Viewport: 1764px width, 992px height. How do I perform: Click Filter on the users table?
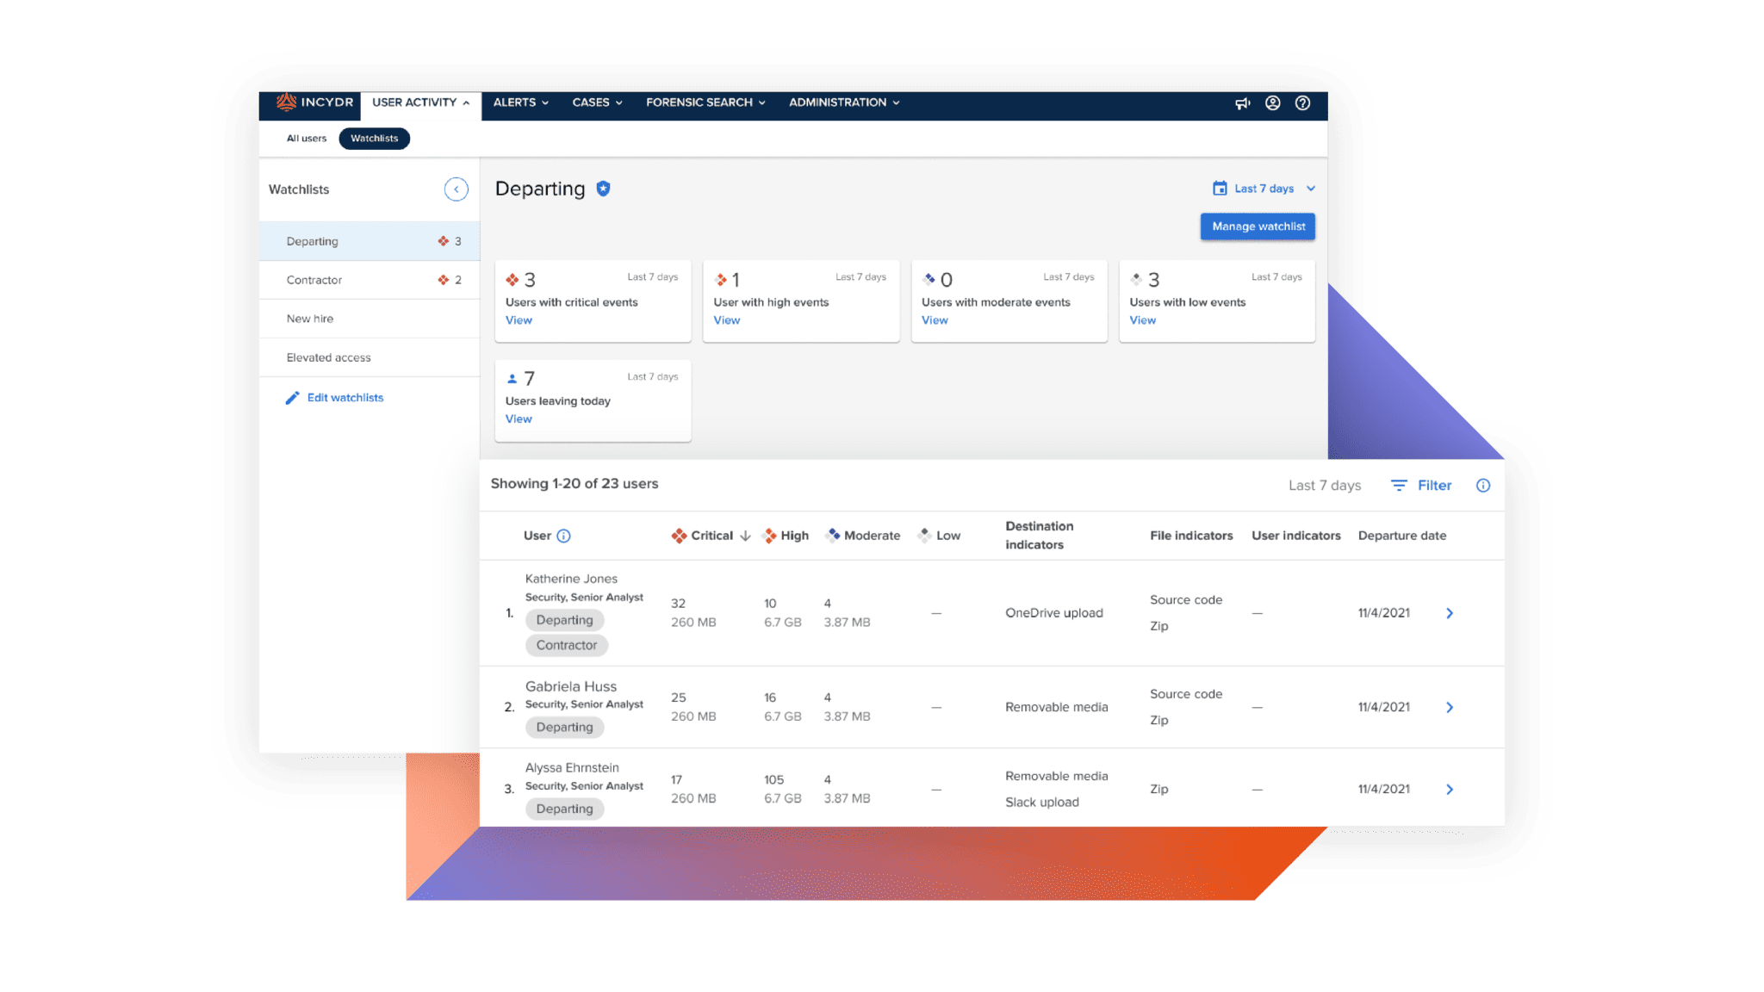1424,483
